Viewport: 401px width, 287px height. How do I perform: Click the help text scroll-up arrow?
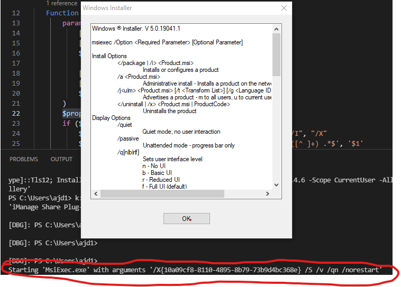click(276, 29)
